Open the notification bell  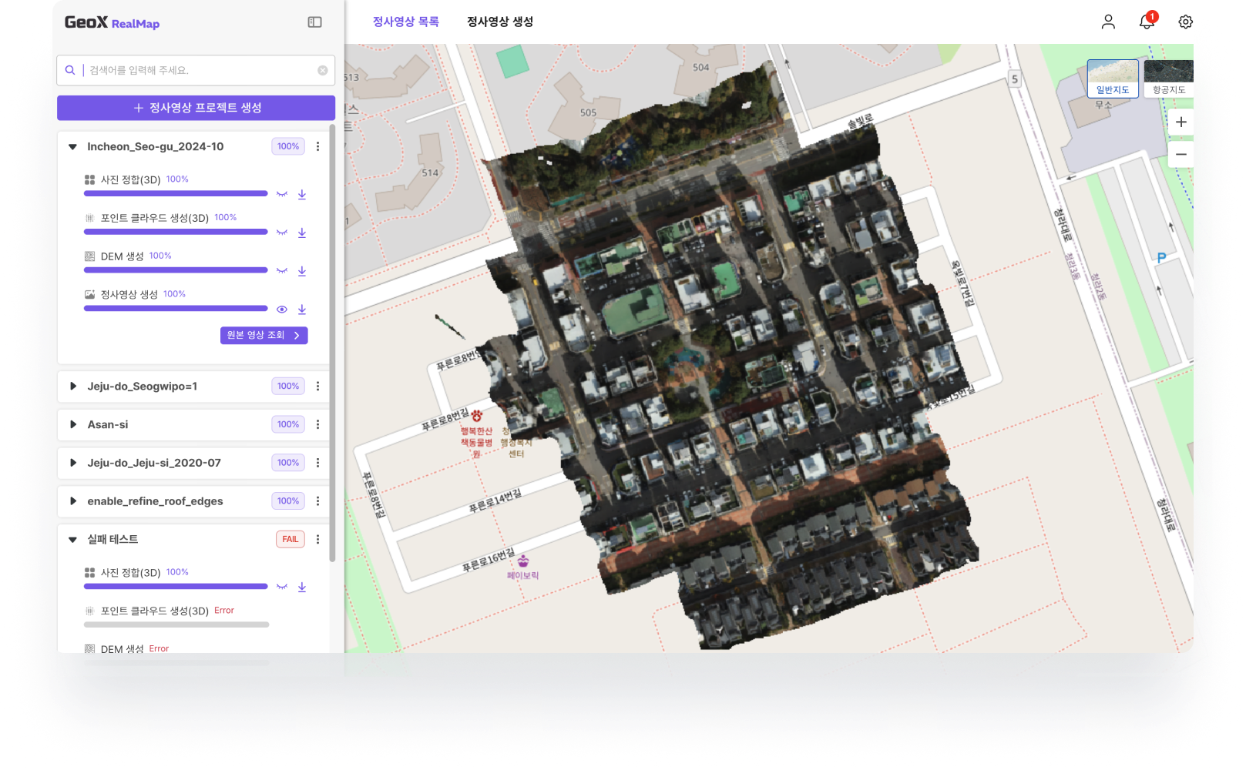click(x=1146, y=22)
